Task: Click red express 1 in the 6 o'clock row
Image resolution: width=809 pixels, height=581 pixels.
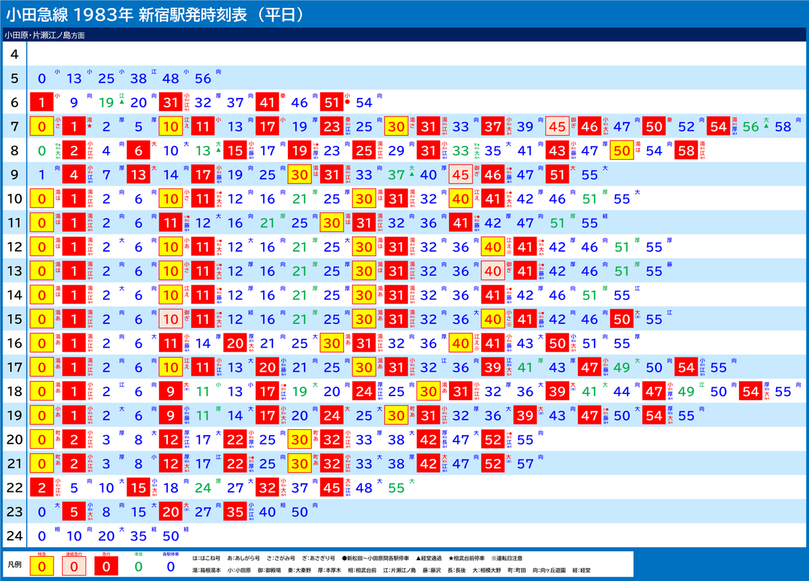Action: (42, 103)
